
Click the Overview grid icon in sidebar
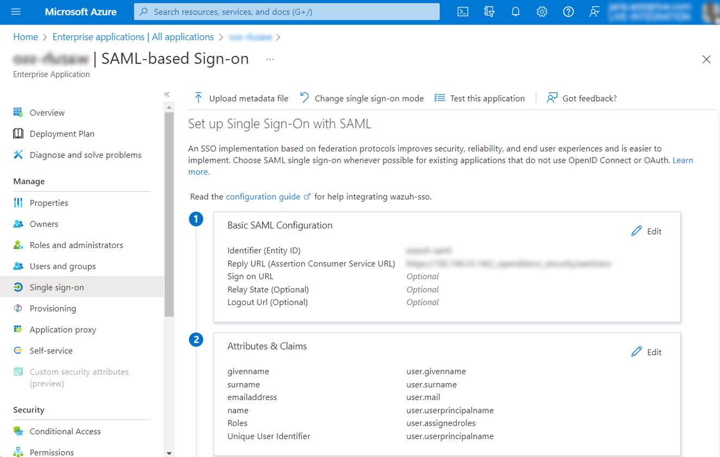18,112
